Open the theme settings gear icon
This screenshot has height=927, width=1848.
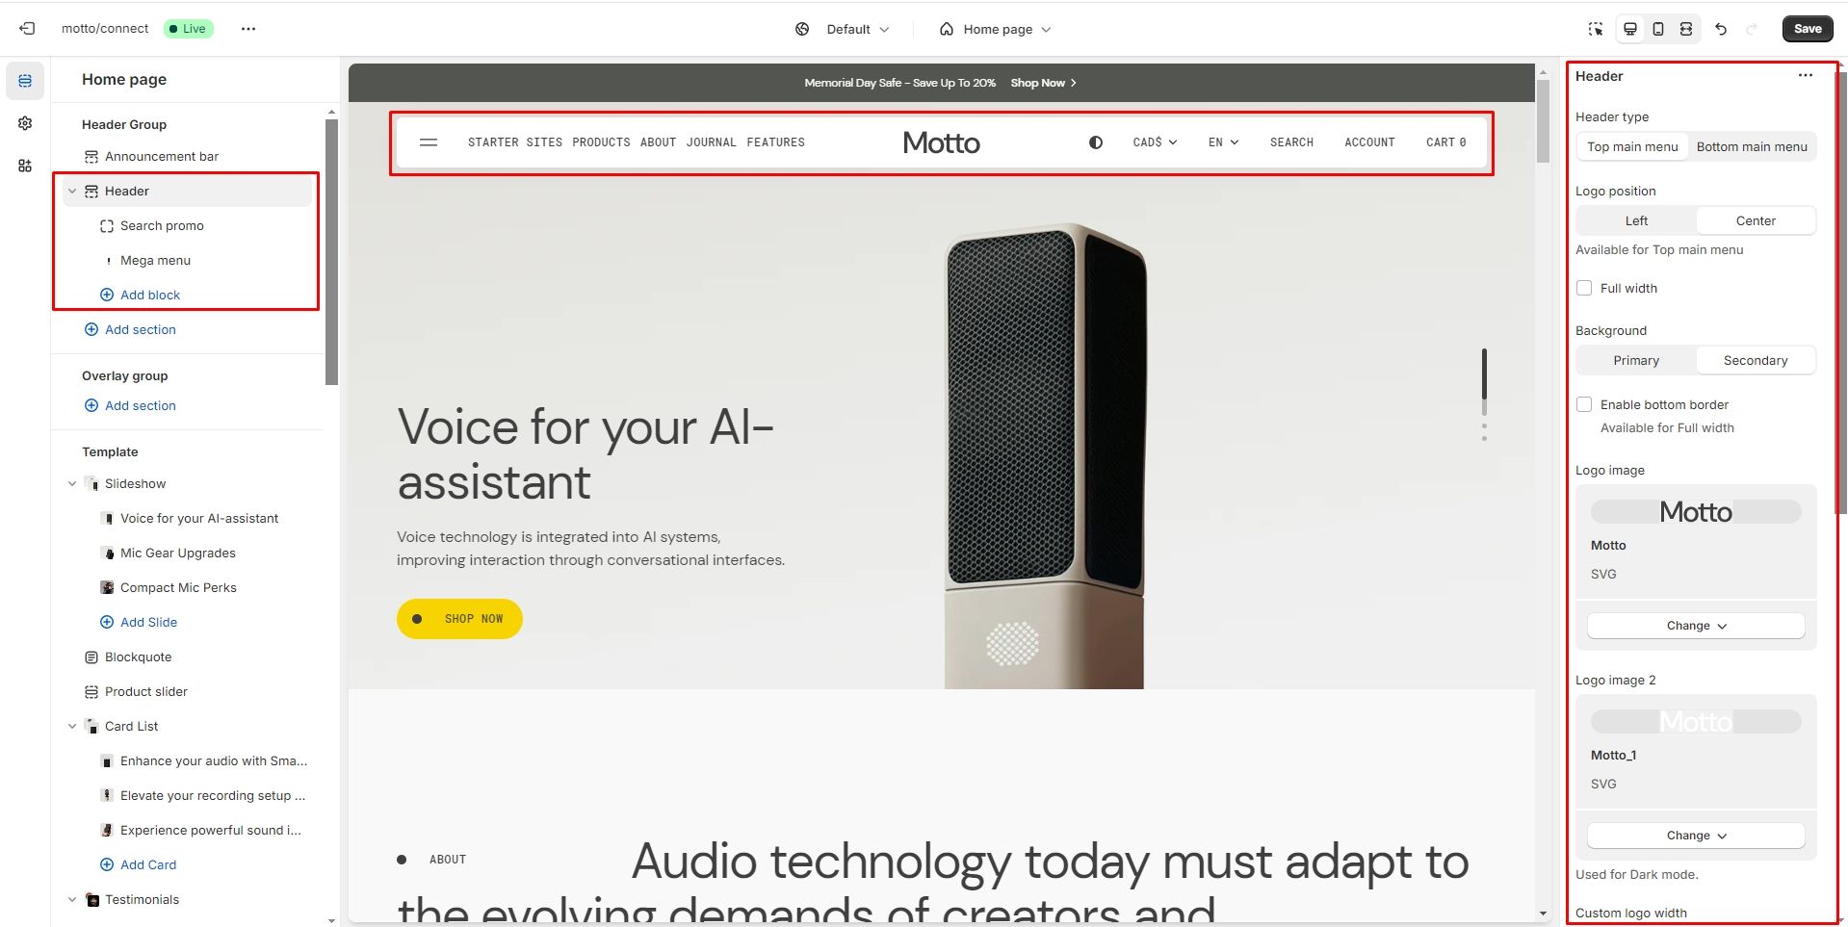pos(25,123)
